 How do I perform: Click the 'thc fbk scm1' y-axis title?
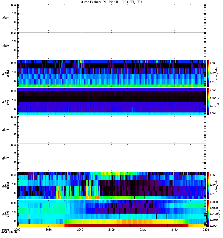(x=5, y=213)
